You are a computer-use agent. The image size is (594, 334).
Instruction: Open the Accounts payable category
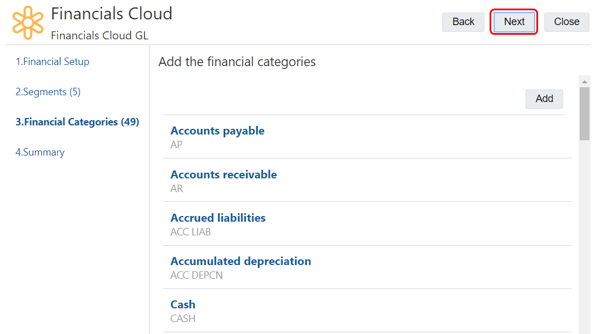[x=217, y=131]
